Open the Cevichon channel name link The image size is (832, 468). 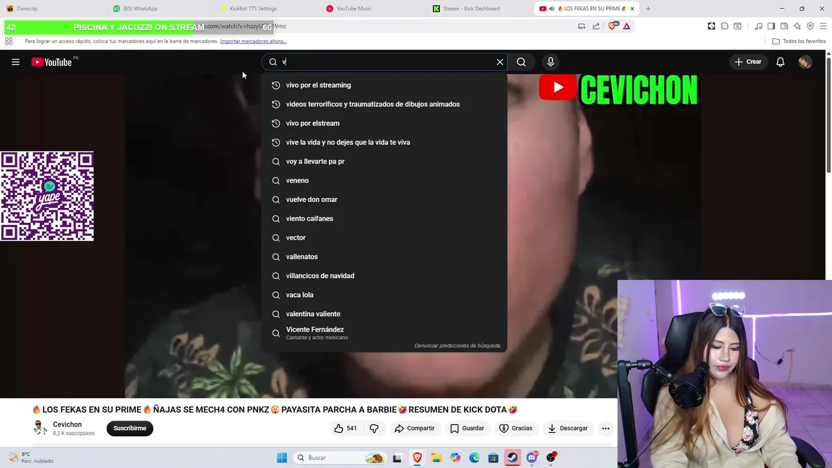point(68,424)
